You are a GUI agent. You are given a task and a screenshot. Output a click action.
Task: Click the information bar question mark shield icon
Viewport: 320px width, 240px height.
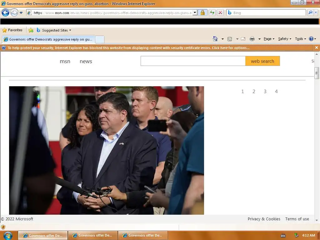pos(4,48)
